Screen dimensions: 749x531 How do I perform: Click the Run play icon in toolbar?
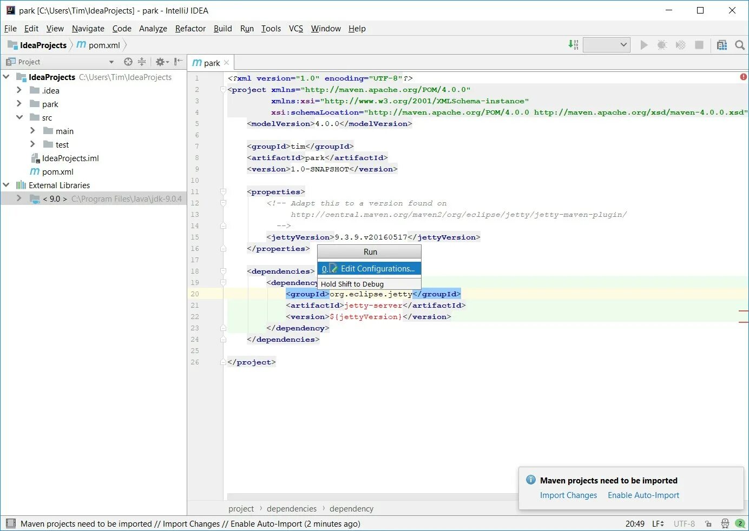tap(644, 45)
